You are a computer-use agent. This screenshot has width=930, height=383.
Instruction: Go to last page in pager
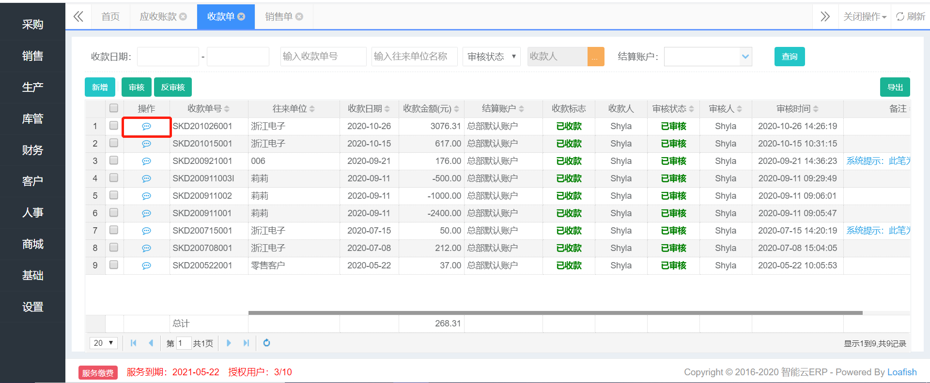tap(246, 343)
